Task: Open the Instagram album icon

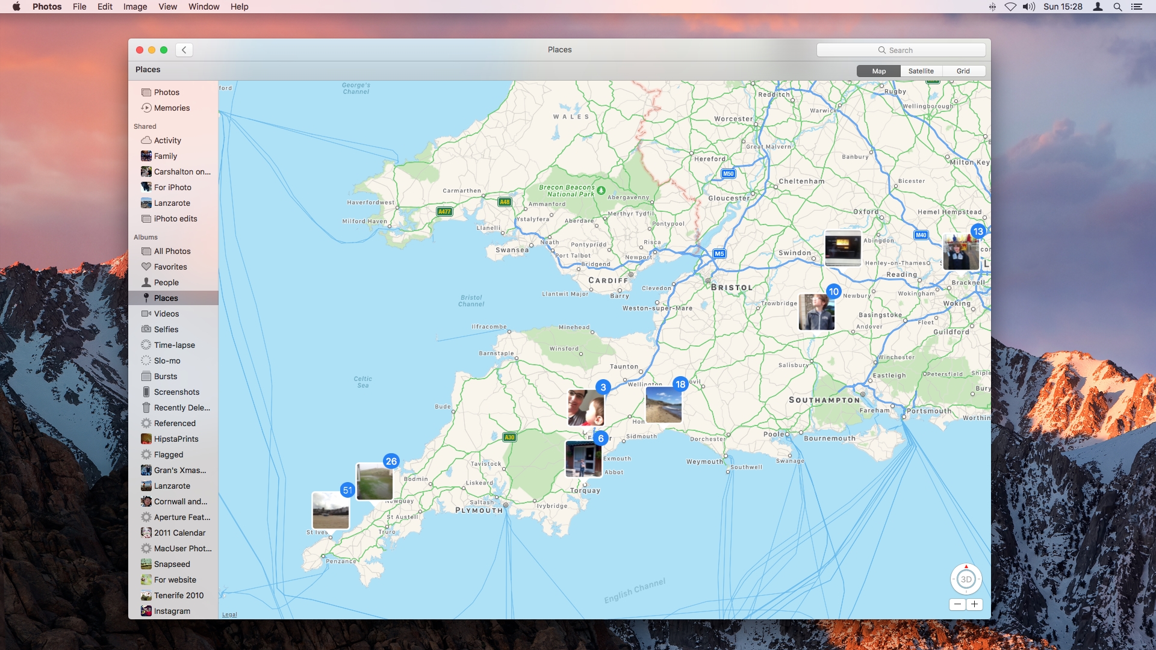Action: pos(146,611)
